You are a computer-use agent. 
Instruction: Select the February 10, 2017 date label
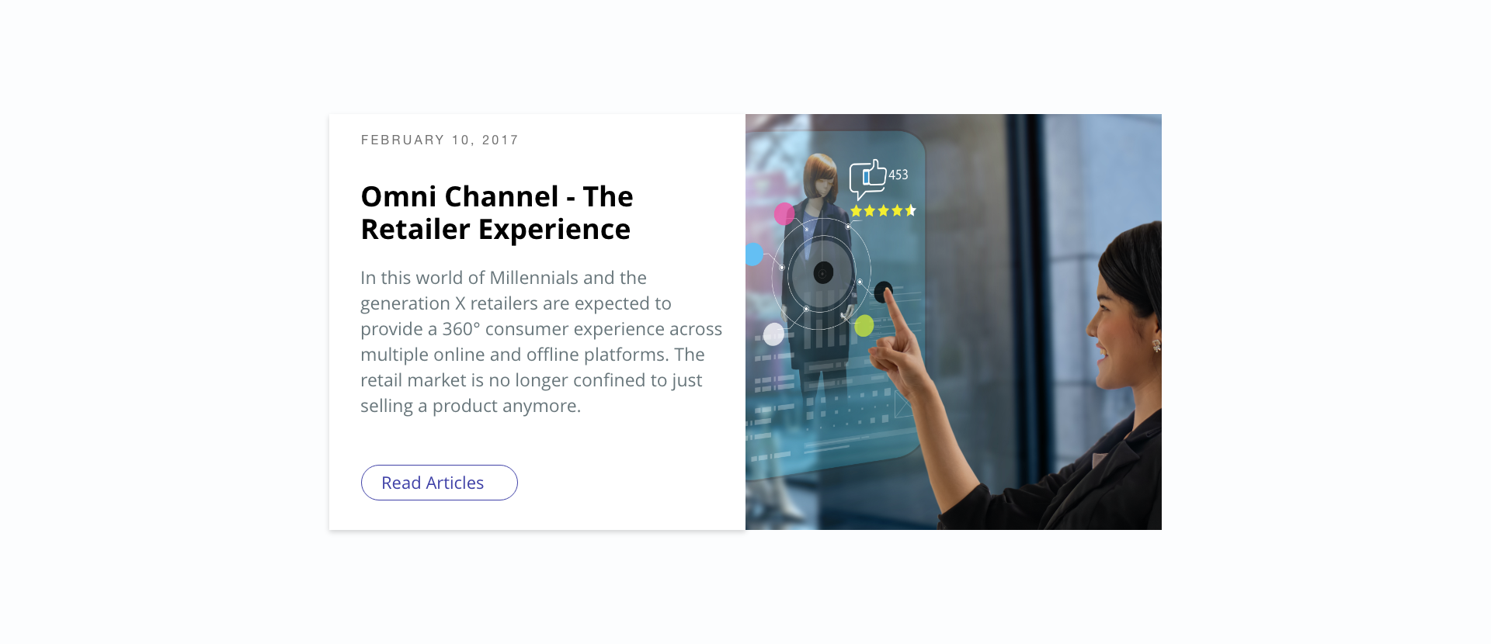(440, 140)
